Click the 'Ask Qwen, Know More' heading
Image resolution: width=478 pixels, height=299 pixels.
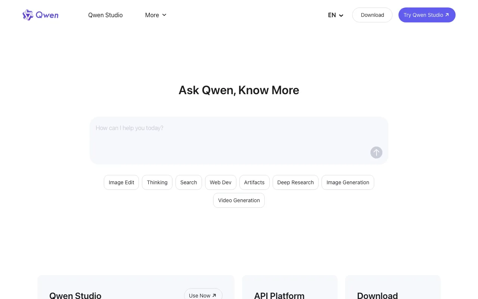click(239, 90)
